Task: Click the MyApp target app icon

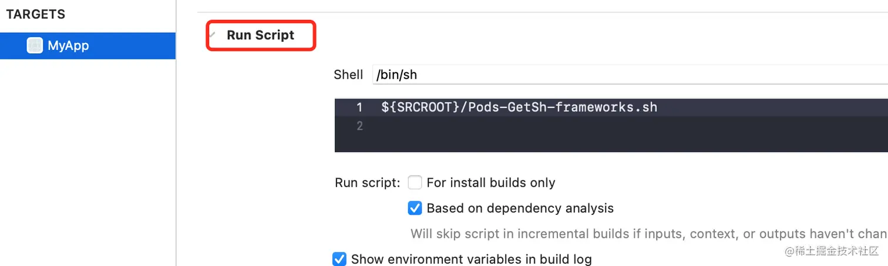Action: coord(35,46)
